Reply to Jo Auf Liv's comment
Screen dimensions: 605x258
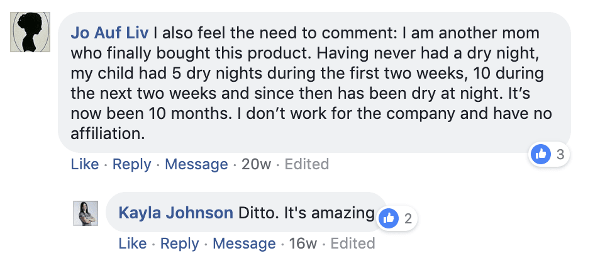point(131,164)
